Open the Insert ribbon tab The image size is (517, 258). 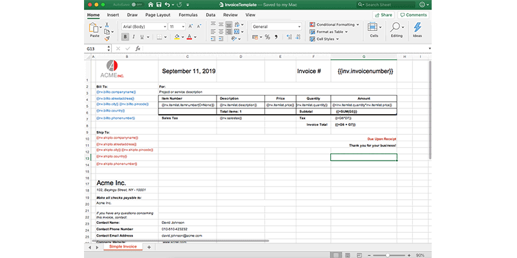point(113,15)
